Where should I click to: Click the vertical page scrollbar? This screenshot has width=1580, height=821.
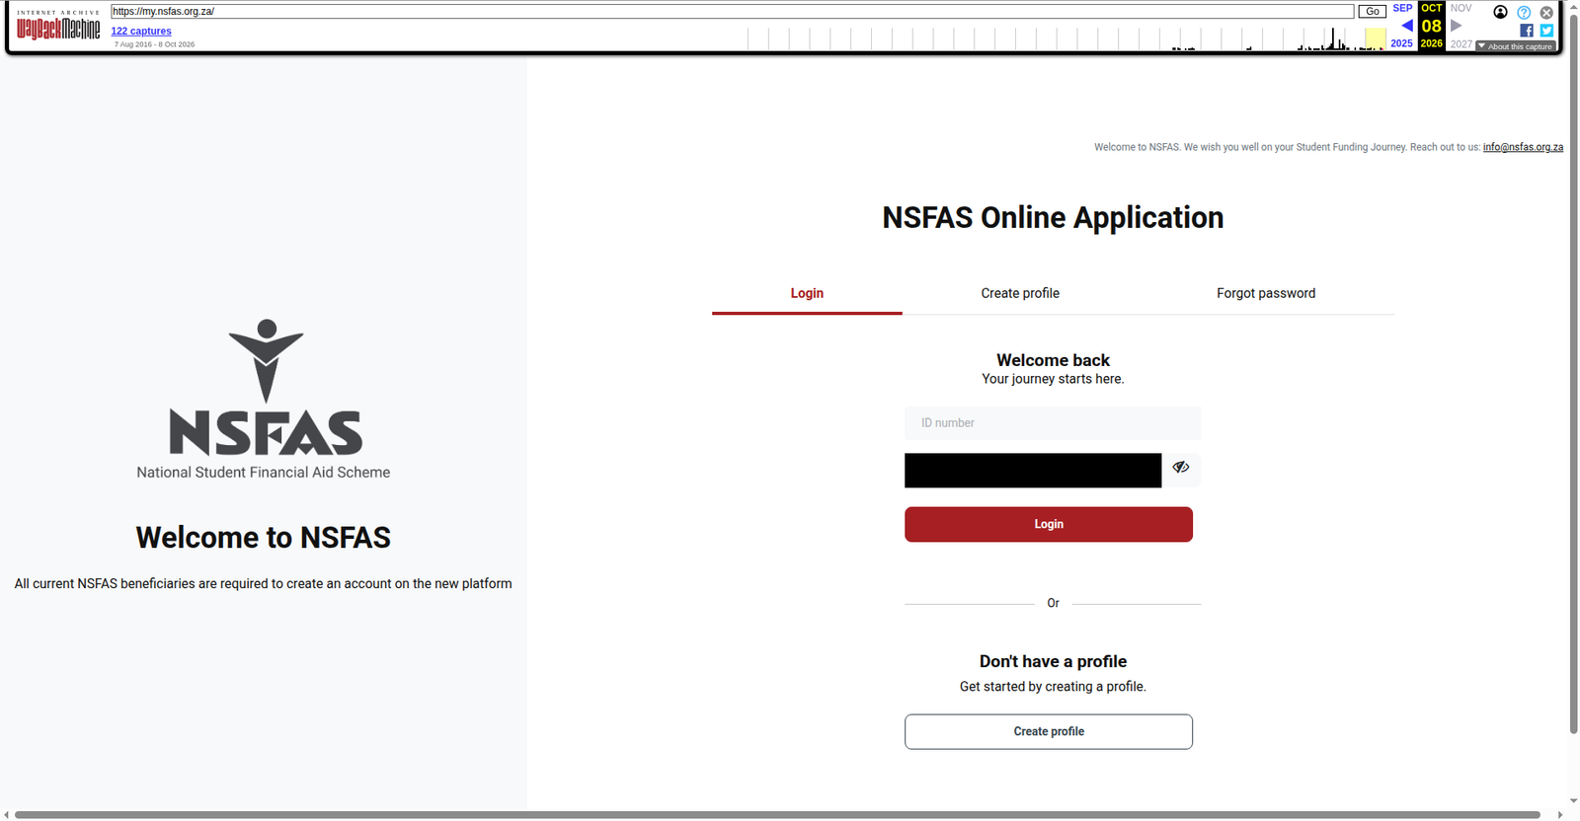1573,375
